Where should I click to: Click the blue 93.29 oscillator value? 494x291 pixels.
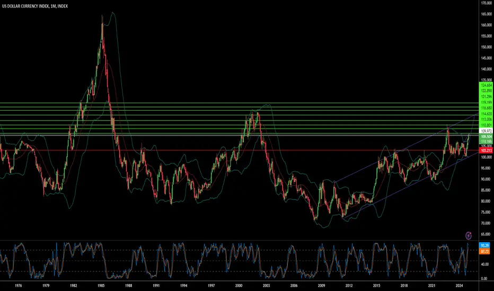pyautogui.click(x=484, y=245)
